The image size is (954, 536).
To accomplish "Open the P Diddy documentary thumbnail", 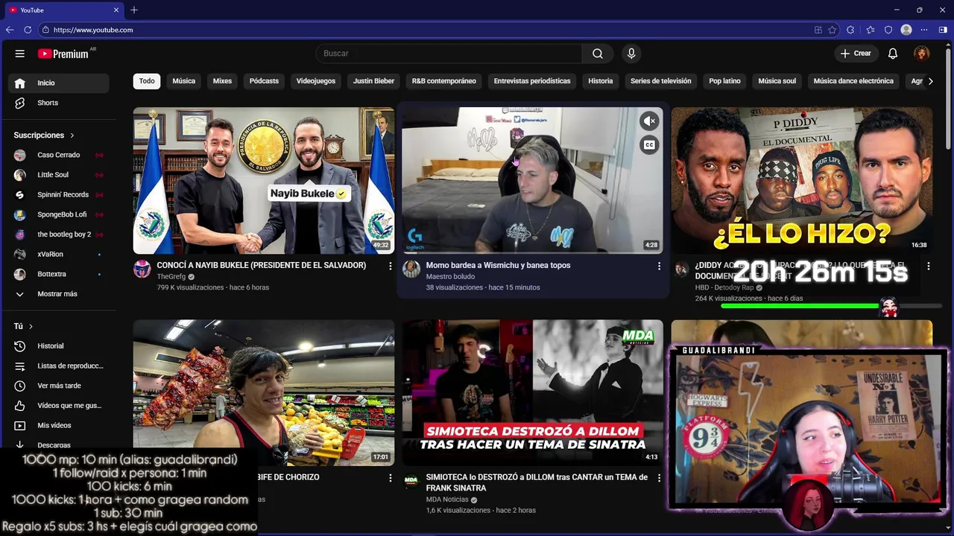I will point(801,180).
